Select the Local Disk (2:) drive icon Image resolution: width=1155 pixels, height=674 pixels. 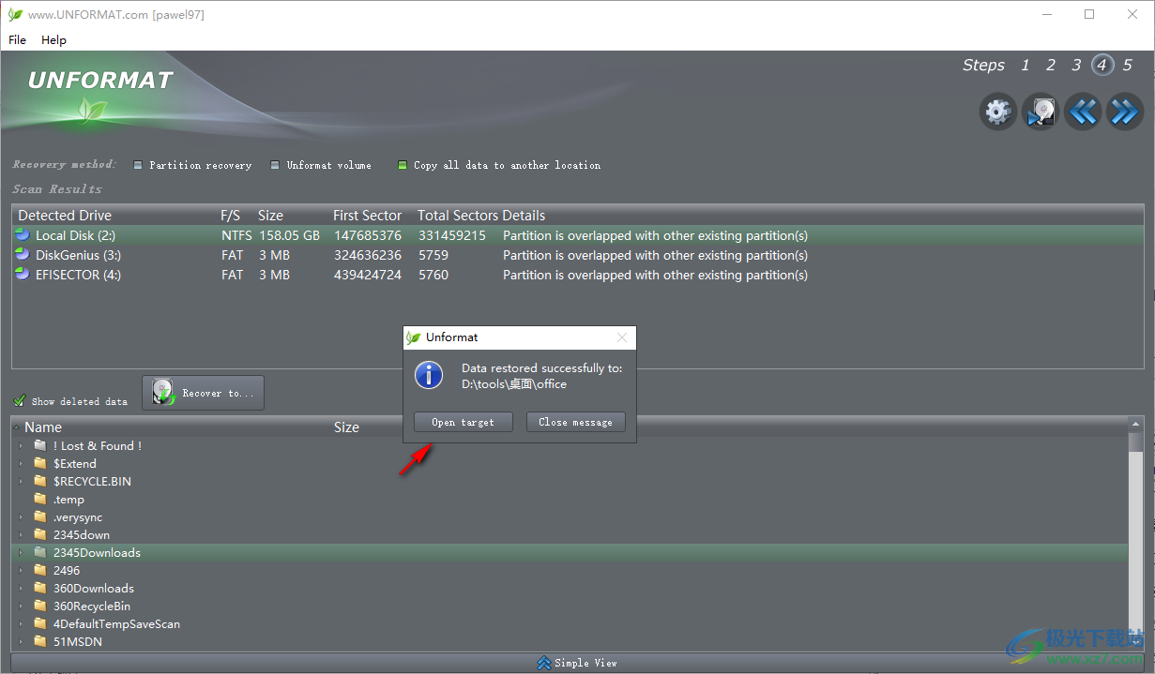point(23,235)
